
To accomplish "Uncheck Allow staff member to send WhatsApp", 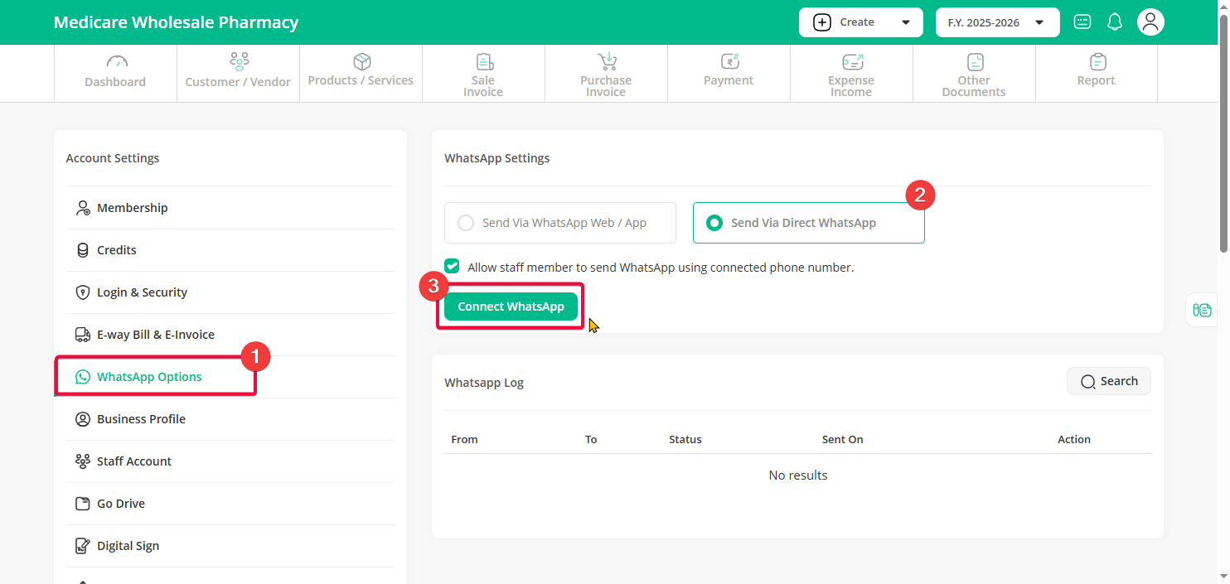I will pos(452,267).
